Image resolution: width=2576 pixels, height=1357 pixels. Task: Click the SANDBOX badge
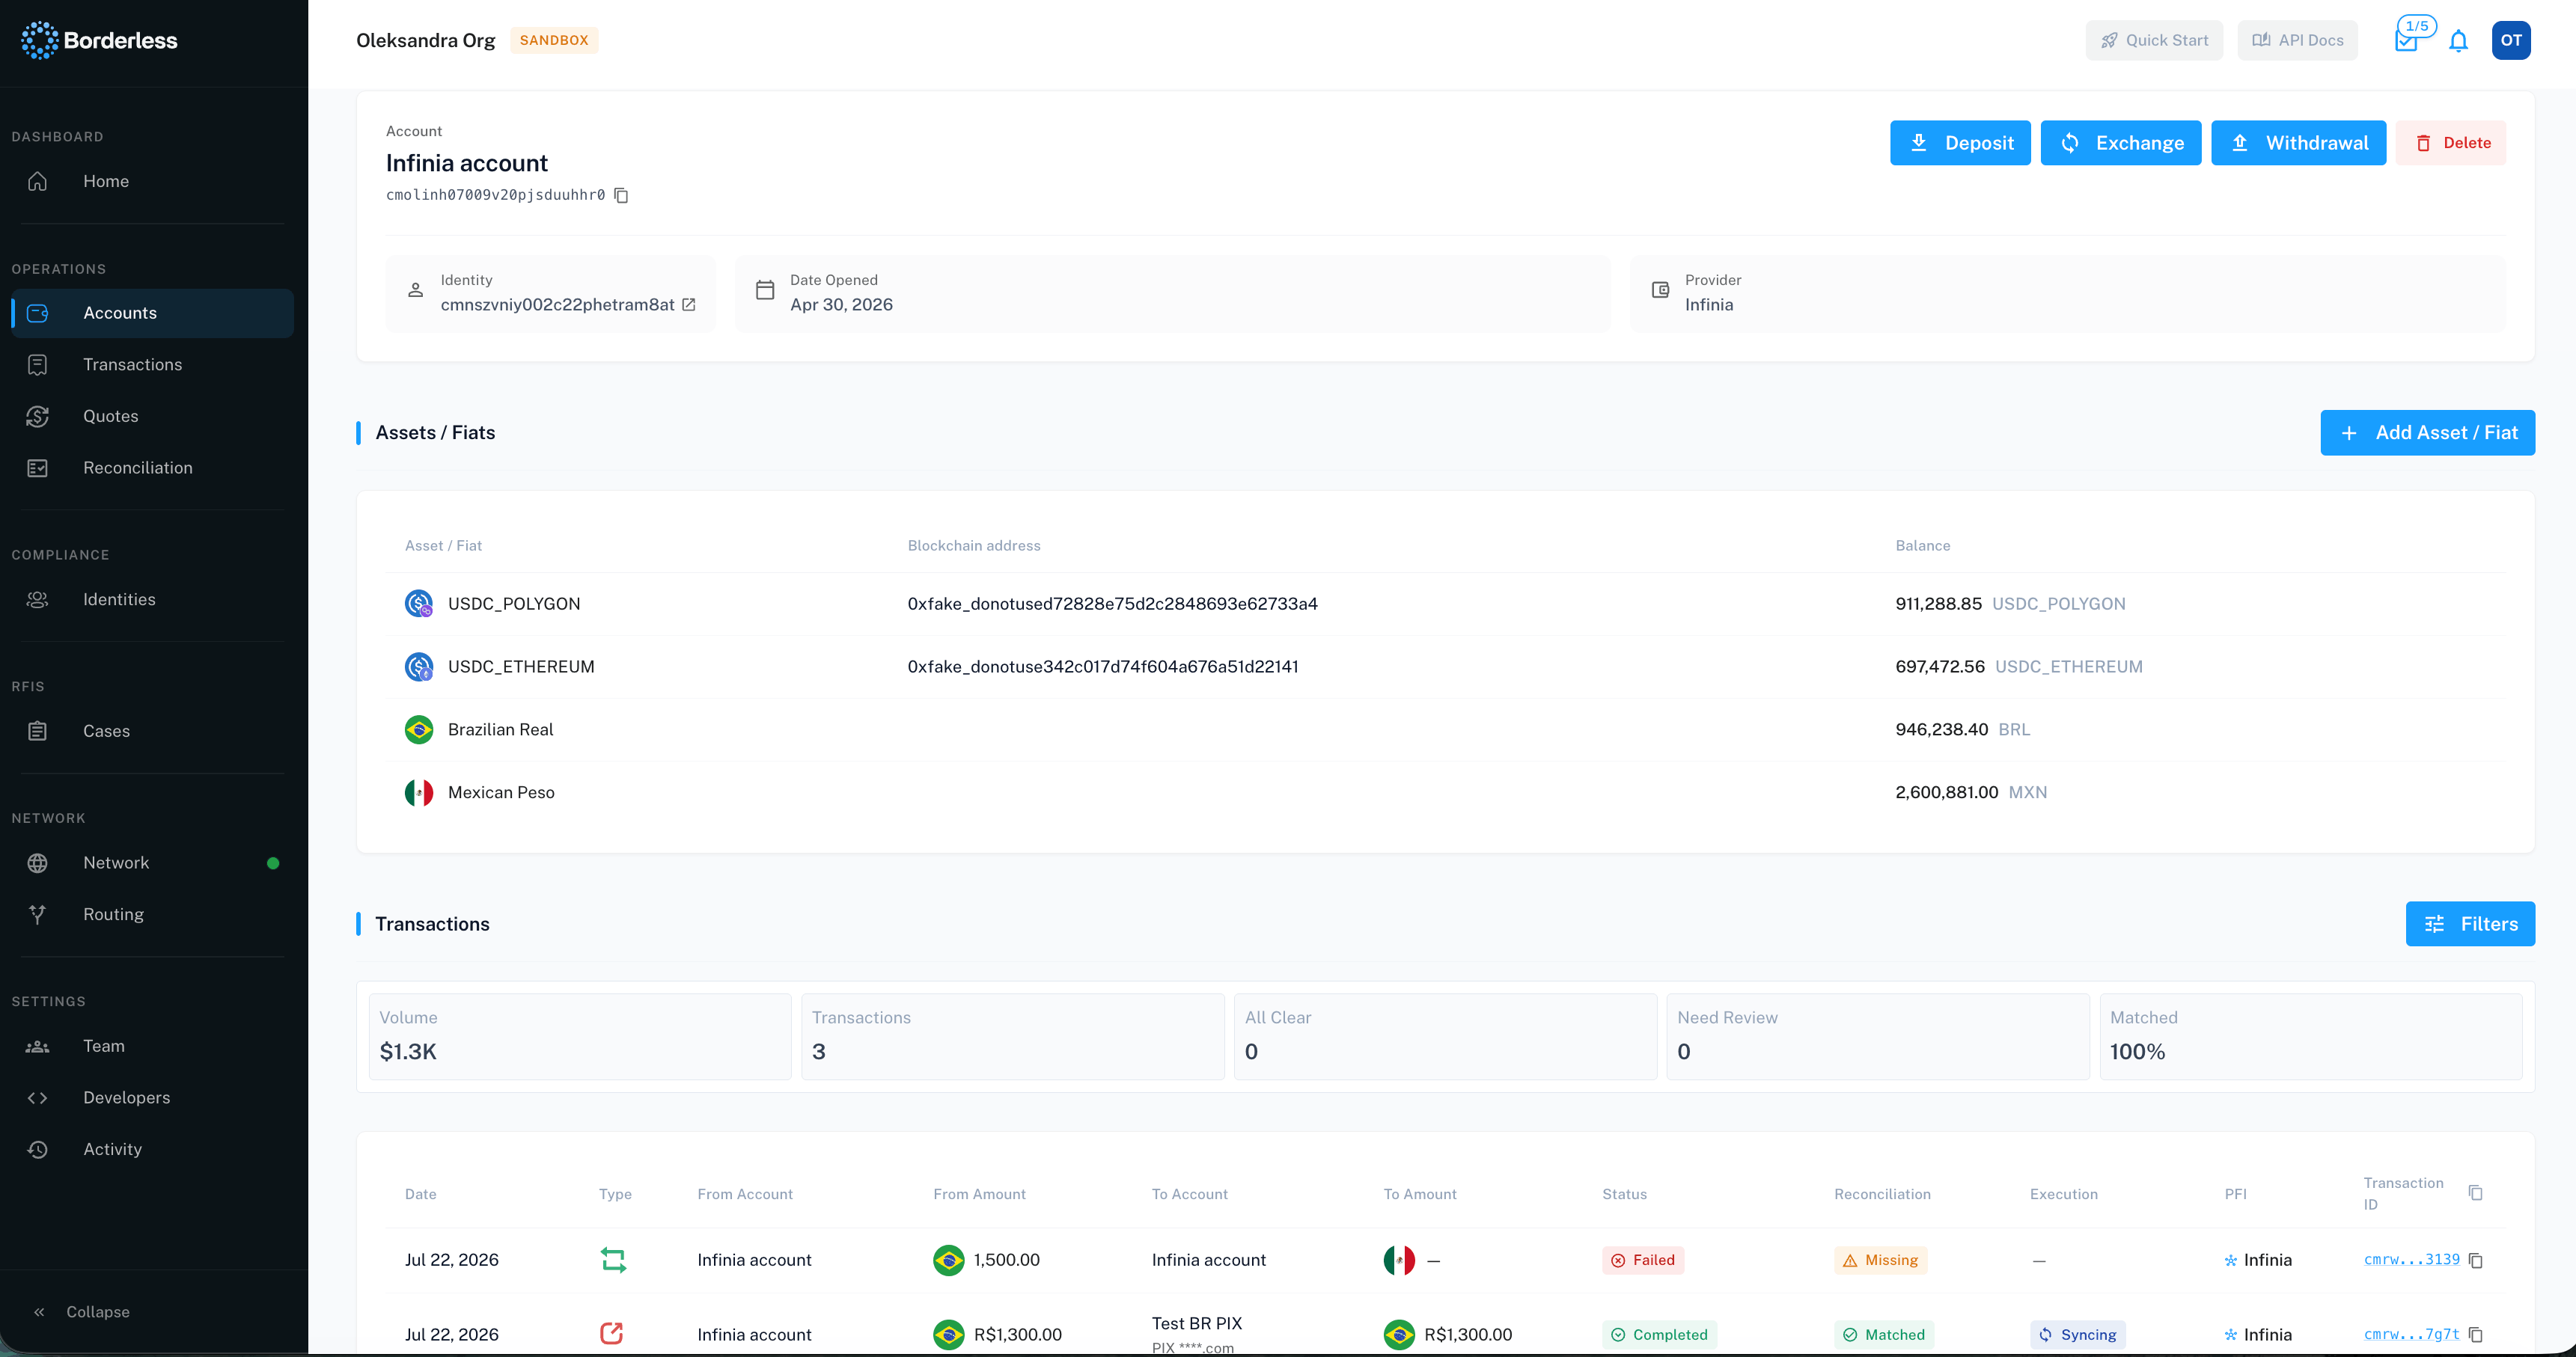[554, 40]
